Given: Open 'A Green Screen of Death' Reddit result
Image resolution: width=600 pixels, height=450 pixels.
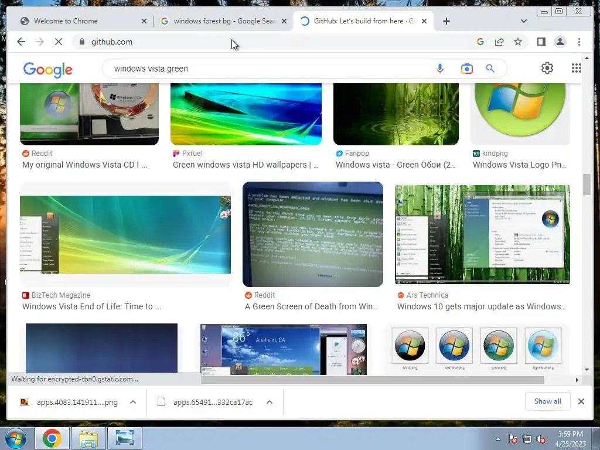Looking at the screenshot, I should click(311, 306).
